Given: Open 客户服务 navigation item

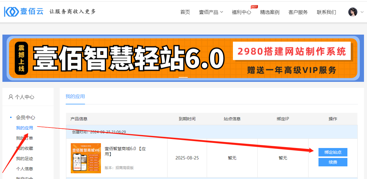Looking at the screenshot, I should point(298,12).
